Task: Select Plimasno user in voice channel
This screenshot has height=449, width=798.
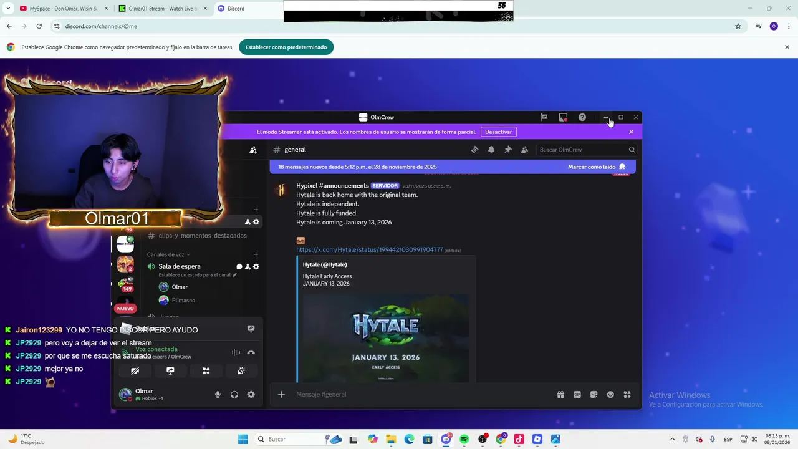Action: pyautogui.click(x=183, y=300)
